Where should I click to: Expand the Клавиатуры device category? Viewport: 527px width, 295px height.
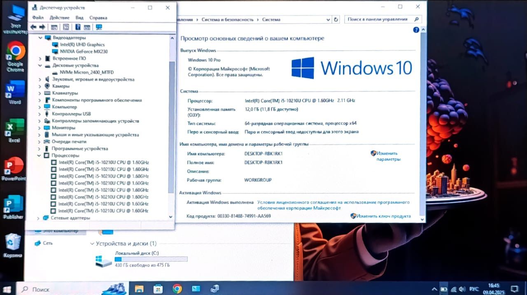click(40, 93)
